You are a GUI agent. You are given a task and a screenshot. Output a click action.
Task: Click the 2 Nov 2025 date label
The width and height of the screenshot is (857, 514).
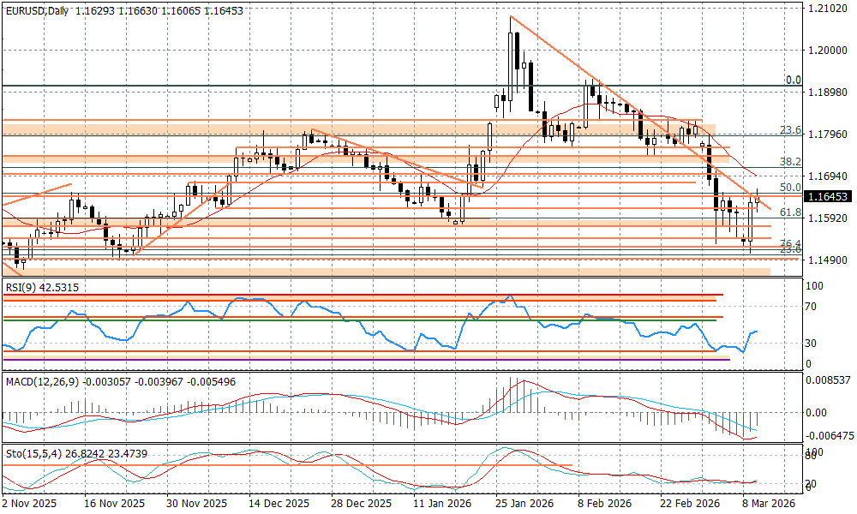[31, 505]
